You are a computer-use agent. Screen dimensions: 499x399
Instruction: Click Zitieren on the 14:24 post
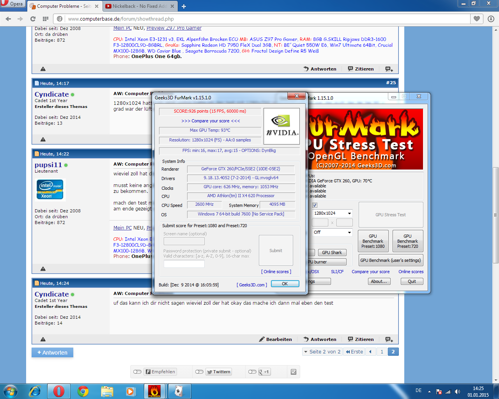[361, 339]
